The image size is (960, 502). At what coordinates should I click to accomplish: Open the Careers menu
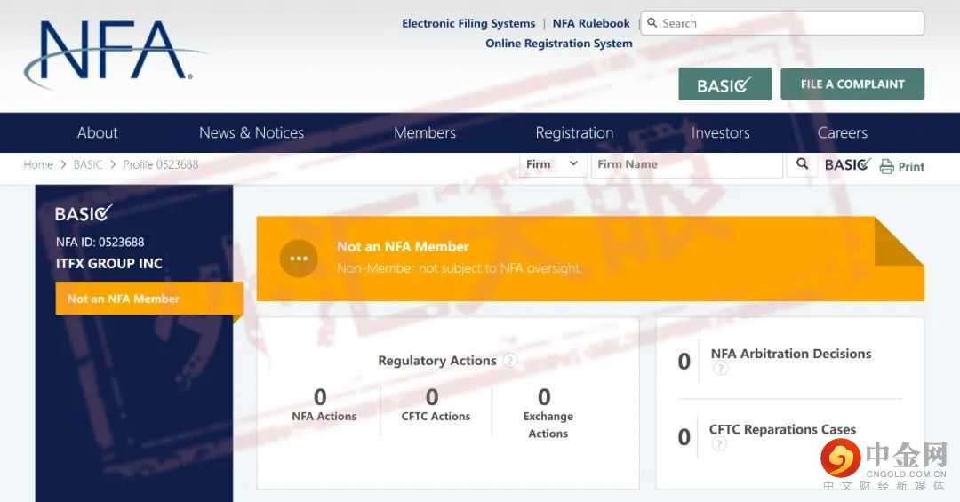(843, 132)
